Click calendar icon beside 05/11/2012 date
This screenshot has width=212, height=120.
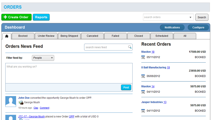143,57
